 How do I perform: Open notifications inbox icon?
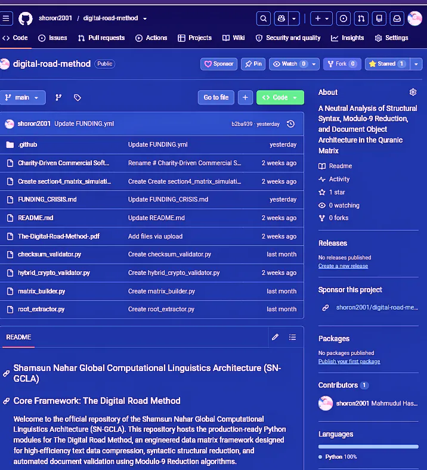(397, 18)
